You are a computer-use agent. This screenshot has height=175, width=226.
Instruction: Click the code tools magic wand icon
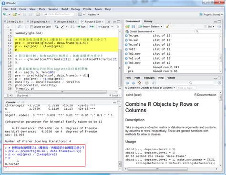click(62, 27)
